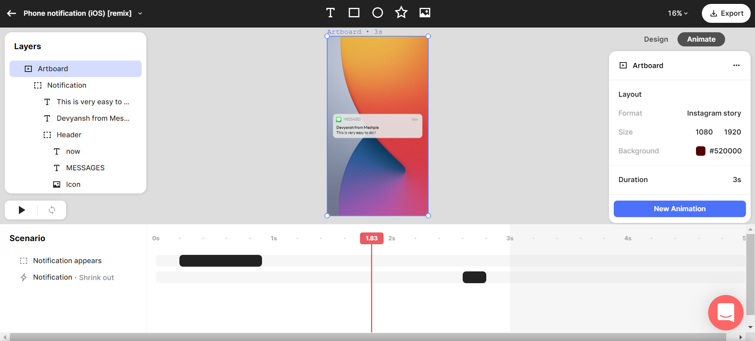755x341 pixels.
Task: Click the New Animation button
Action: click(x=679, y=209)
